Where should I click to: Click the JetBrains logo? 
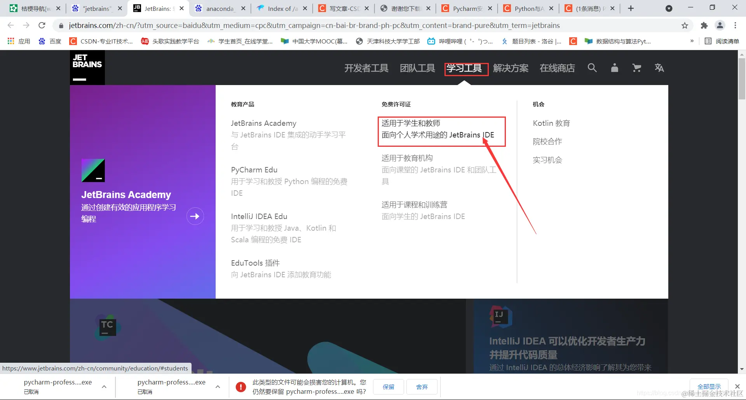point(87,67)
